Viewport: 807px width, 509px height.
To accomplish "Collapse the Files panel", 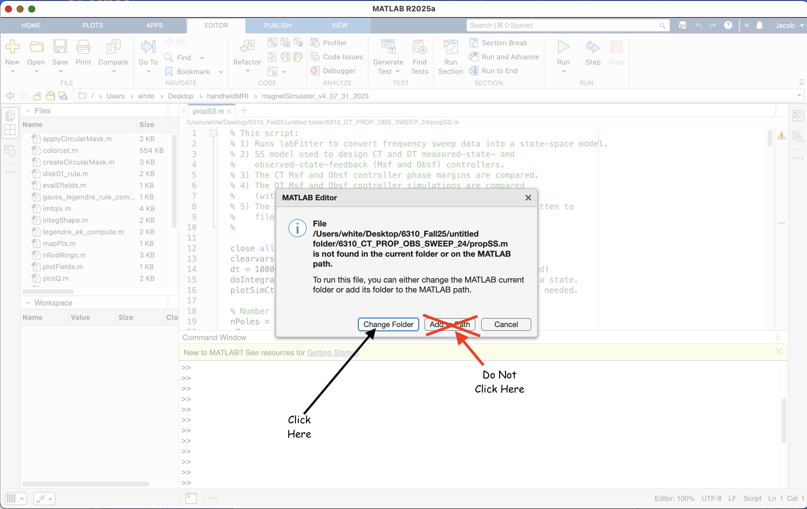I will [x=28, y=111].
